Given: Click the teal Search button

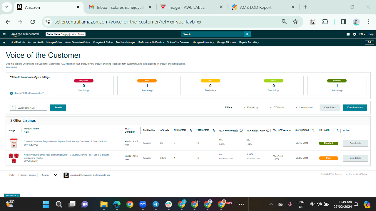Looking at the screenshot, I should (x=58, y=108).
